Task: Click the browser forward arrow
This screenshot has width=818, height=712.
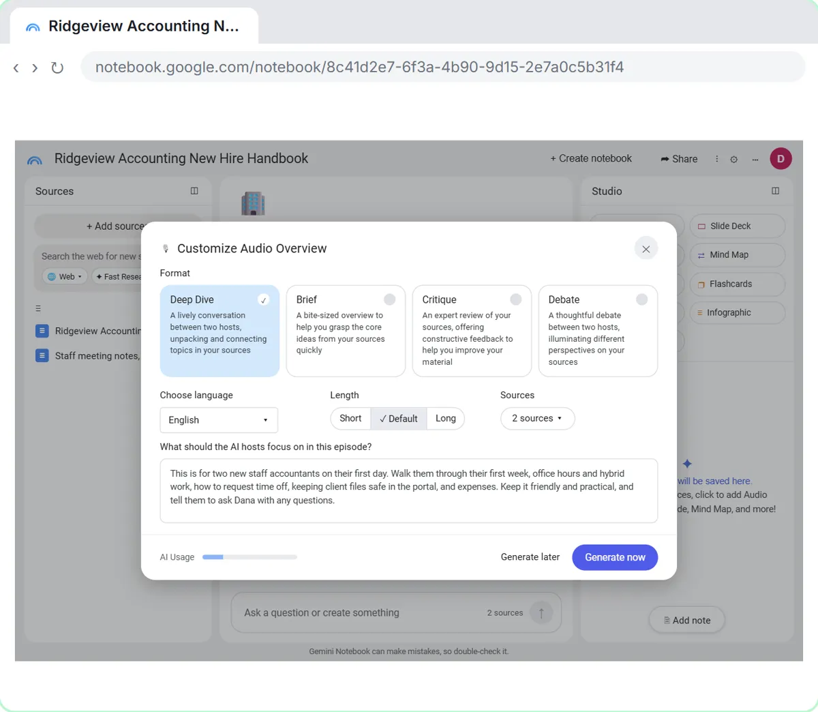Action: point(35,68)
